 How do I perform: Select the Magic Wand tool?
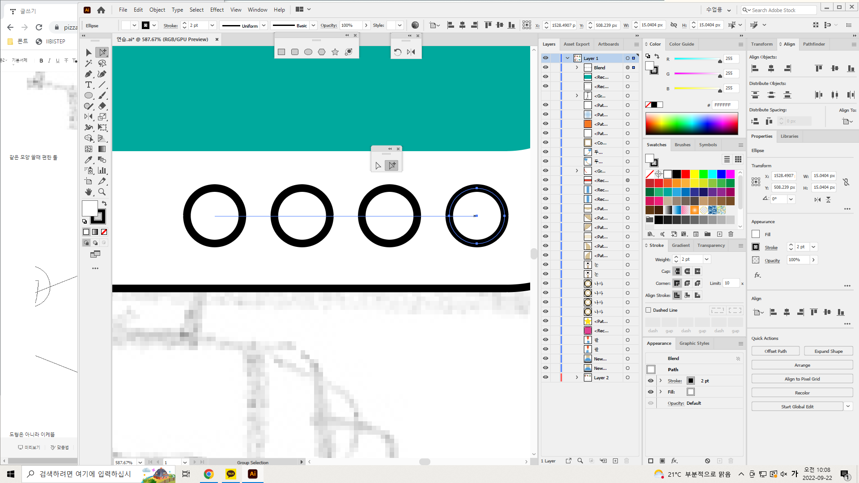[x=89, y=63]
